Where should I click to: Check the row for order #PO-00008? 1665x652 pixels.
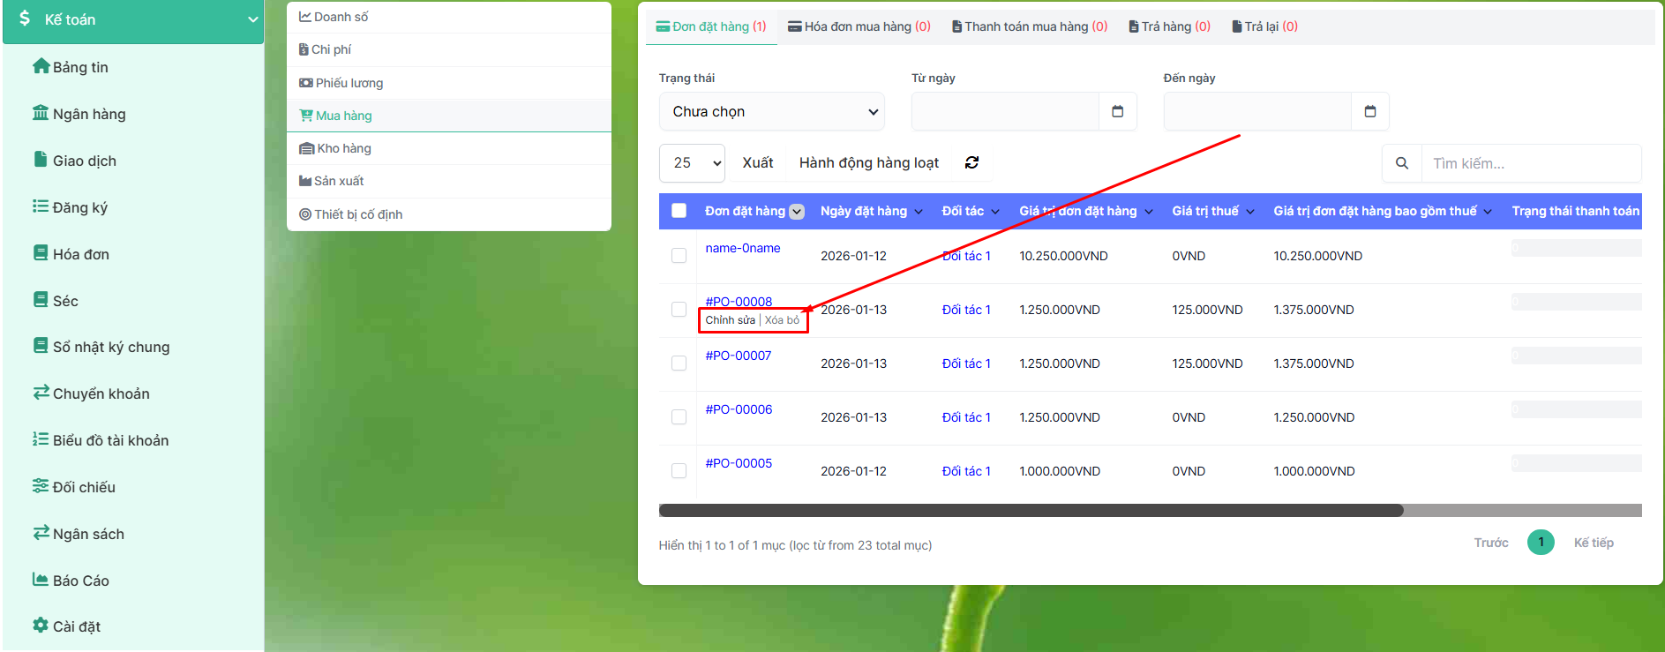tap(679, 310)
